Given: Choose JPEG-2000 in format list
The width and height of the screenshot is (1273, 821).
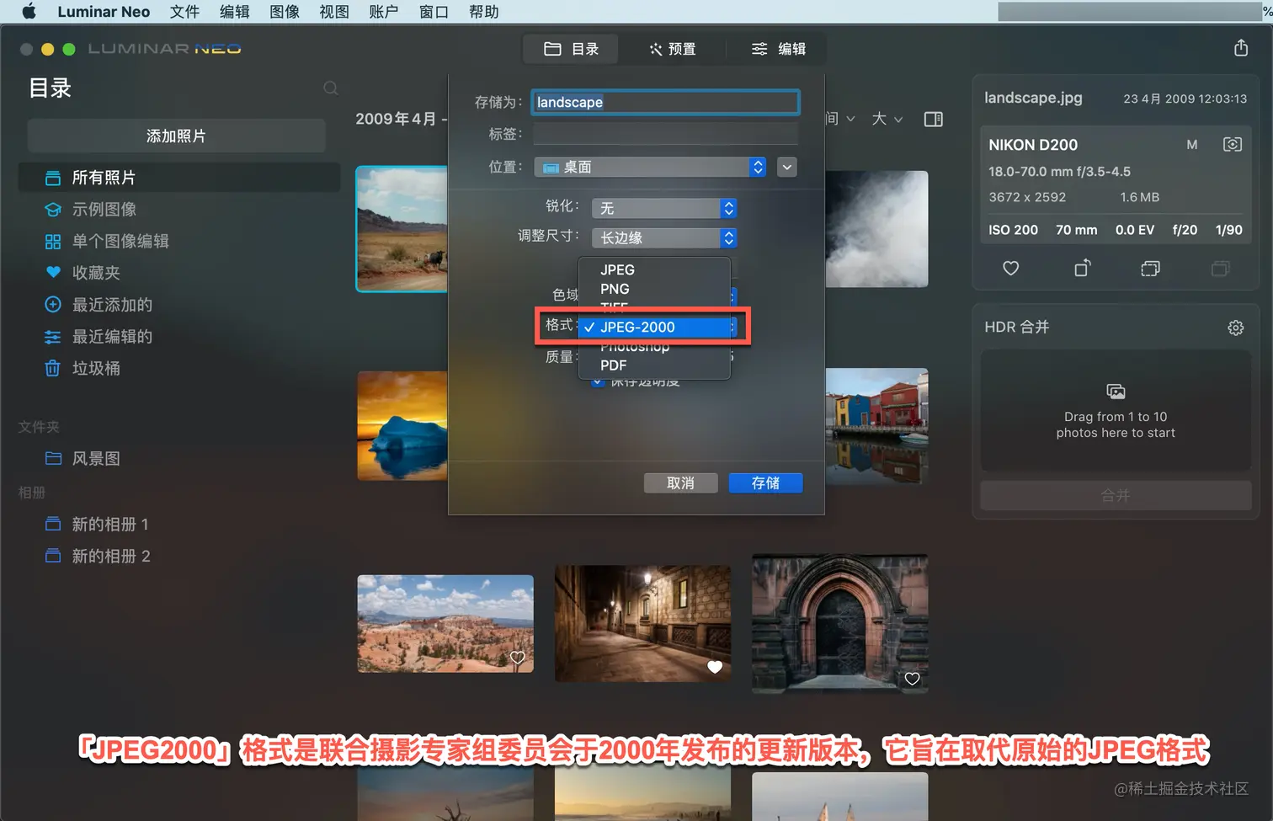Looking at the screenshot, I should point(654,327).
